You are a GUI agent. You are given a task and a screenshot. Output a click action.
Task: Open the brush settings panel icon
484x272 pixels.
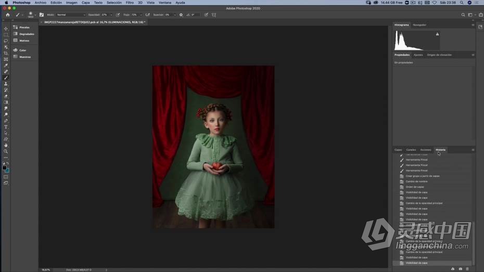pyautogui.click(x=42, y=15)
